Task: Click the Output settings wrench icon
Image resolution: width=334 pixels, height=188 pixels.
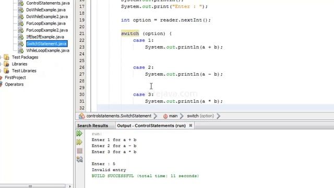Action: 79,159
